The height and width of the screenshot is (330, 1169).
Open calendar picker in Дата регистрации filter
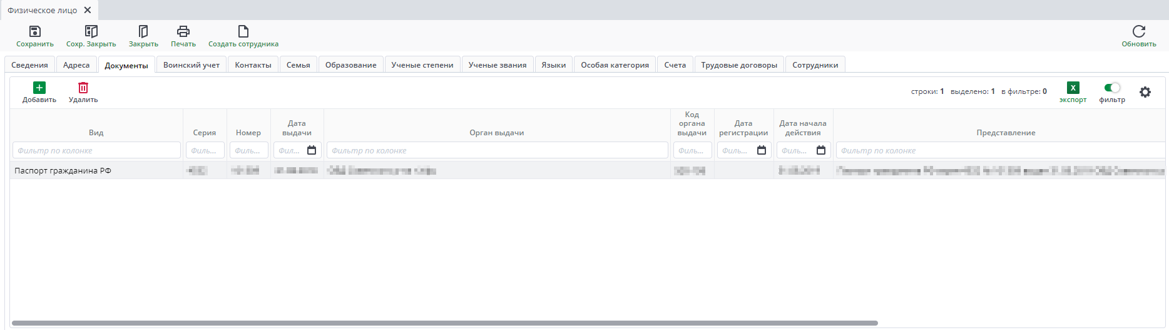point(762,150)
